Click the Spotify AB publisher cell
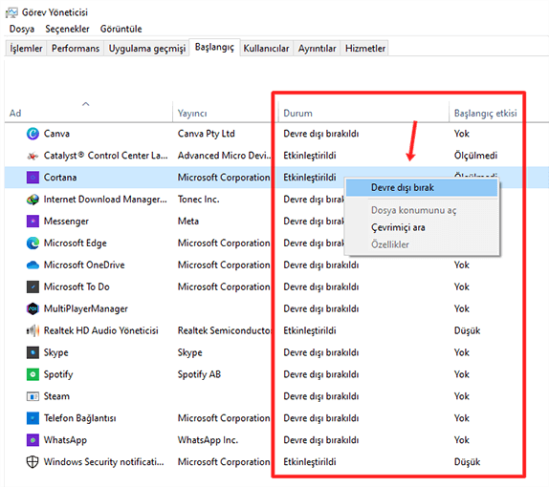Viewport: 549px width, 487px height. tap(199, 374)
